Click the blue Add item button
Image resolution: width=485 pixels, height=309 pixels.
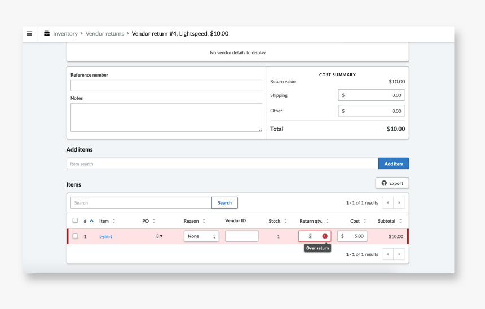click(394, 164)
